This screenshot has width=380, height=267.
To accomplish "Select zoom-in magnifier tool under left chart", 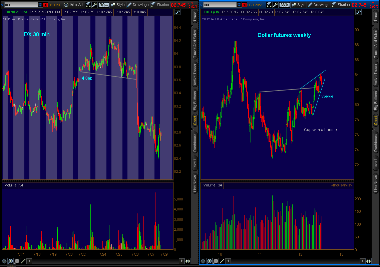I will click(x=11, y=261).
